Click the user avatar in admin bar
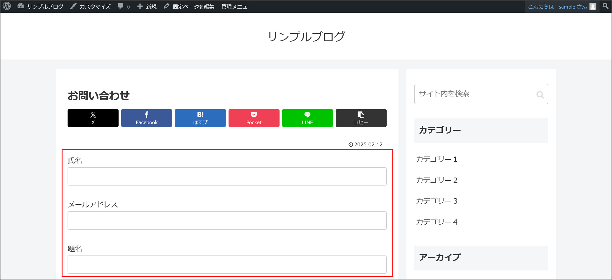The image size is (612, 280). tap(593, 7)
